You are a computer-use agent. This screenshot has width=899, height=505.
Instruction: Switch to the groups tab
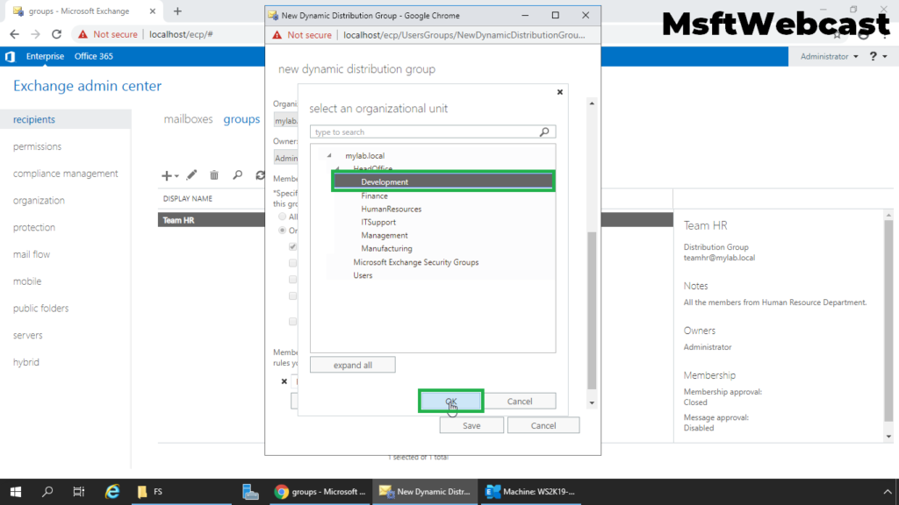click(241, 119)
